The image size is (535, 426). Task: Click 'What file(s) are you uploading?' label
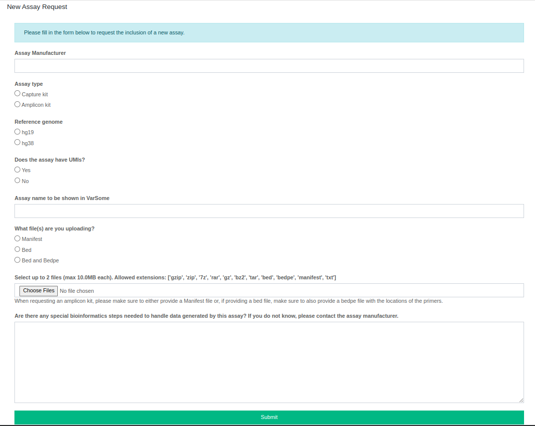coord(55,228)
